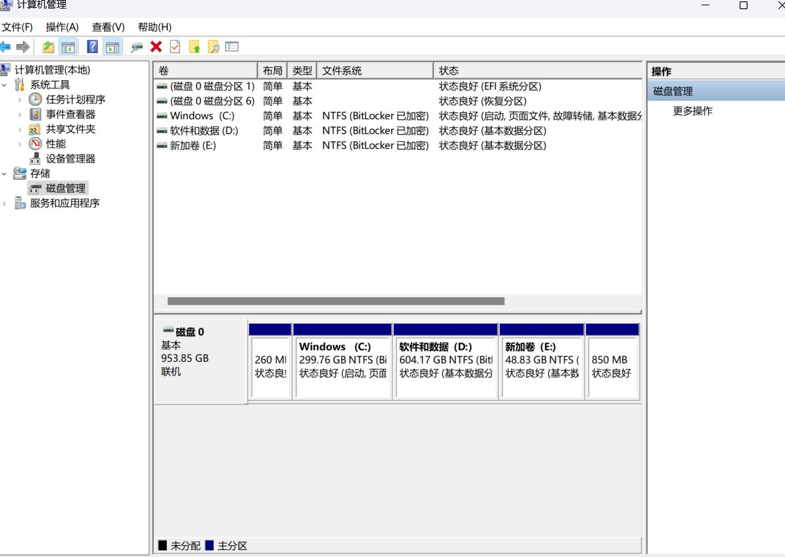
Task: Open the 操作(A) menu
Action: [62, 27]
